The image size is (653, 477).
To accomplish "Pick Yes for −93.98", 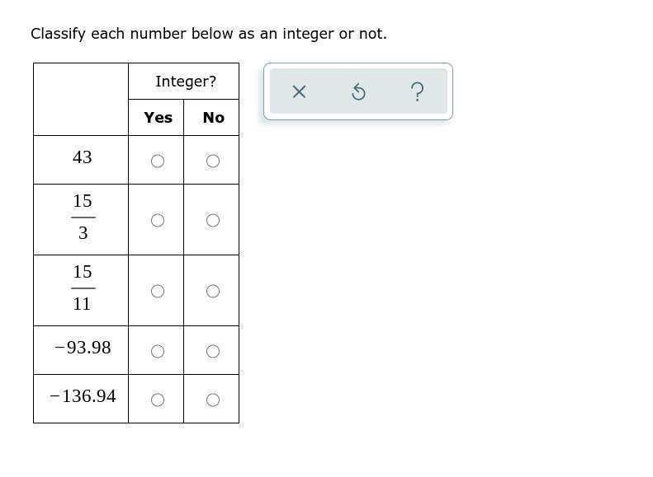I will coord(158,352).
